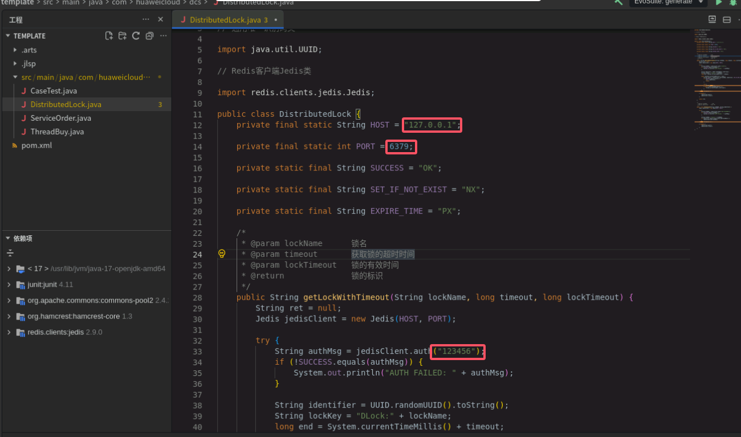Image resolution: width=741 pixels, height=437 pixels.
Task: Click the 'java' breadcrumb segment
Action: tap(95, 2)
